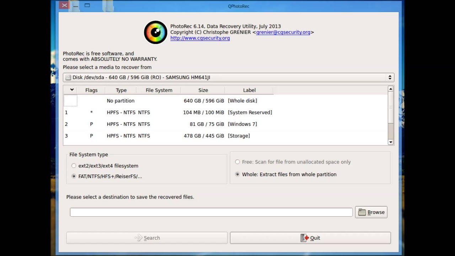The height and width of the screenshot is (256, 455).
Task: Sort by Type column header
Action: pyautogui.click(x=121, y=90)
